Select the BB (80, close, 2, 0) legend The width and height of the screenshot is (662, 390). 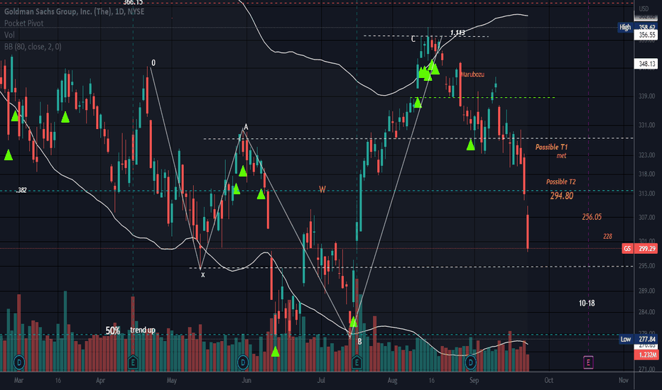point(33,47)
